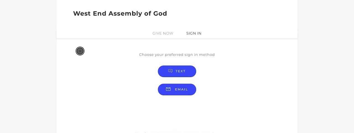Viewport: 354px width, 133px height.
Task: Click the word TEXT on the blue button
Action: [x=180, y=71]
